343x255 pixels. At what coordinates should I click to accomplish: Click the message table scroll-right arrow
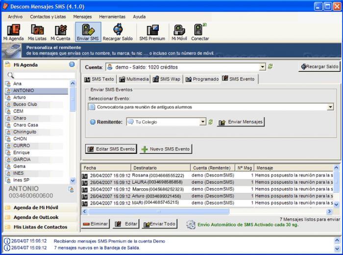click(x=329, y=211)
